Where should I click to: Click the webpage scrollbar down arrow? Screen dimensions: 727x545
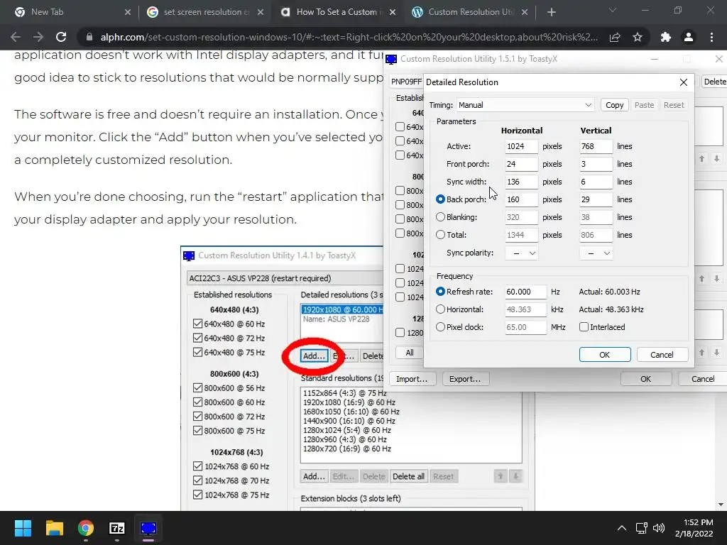click(721, 505)
